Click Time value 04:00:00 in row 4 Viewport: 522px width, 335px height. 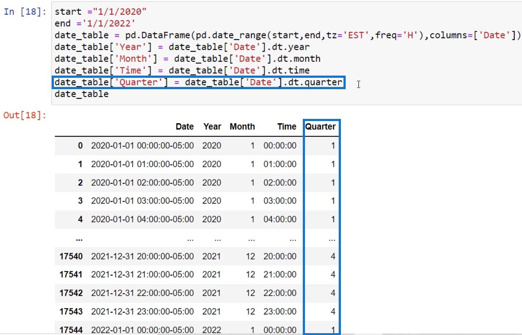click(x=280, y=219)
